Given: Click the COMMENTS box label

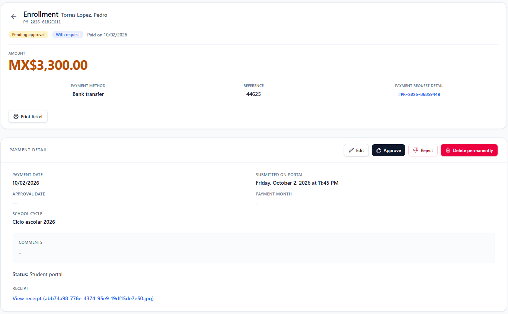Looking at the screenshot, I should click(x=31, y=242).
